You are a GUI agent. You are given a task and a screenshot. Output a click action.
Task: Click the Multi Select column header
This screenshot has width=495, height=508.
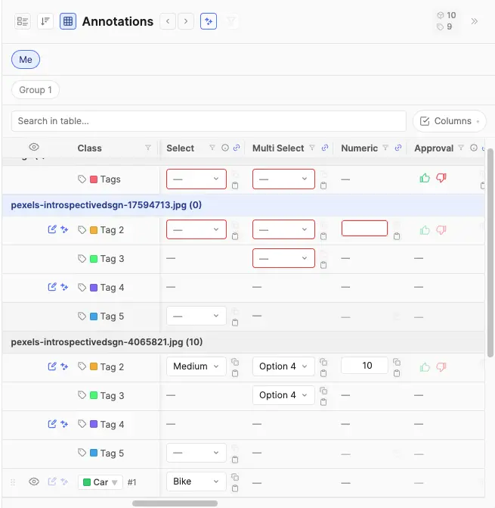coord(278,148)
